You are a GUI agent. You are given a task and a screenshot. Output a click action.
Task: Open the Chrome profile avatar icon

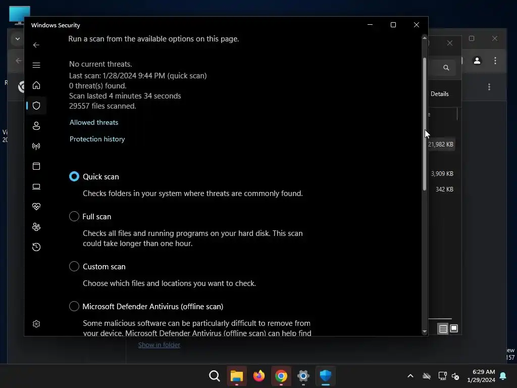tap(477, 61)
